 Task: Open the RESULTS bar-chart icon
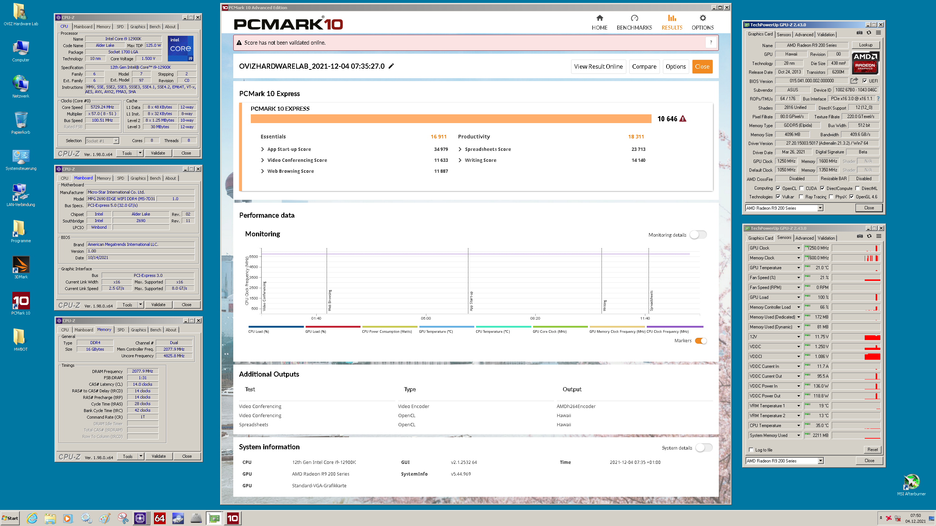[672, 18]
